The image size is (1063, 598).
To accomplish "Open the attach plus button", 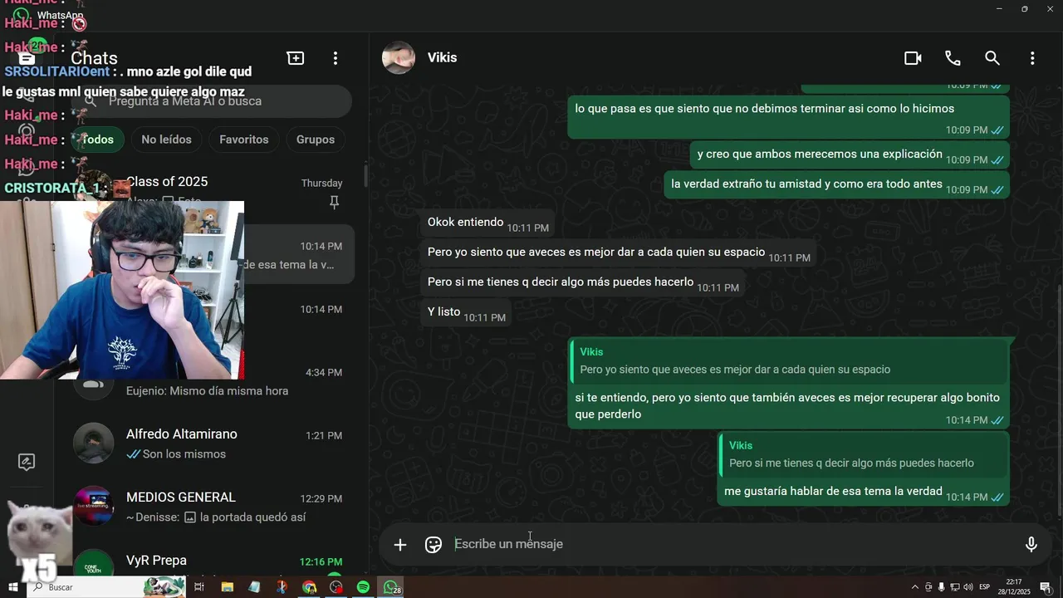I will pyautogui.click(x=400, y=544).
